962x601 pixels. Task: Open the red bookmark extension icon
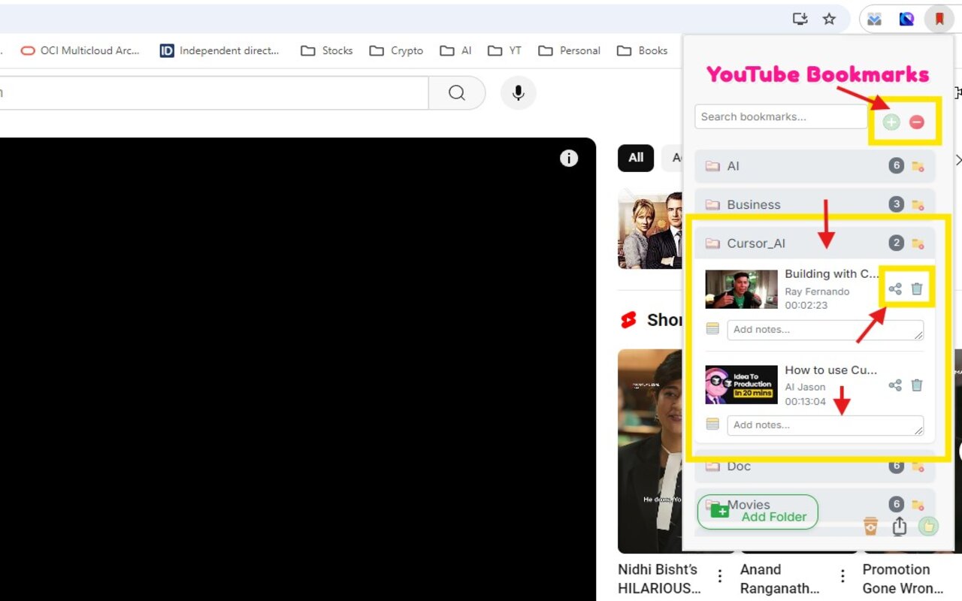click(x=939, y=20)
